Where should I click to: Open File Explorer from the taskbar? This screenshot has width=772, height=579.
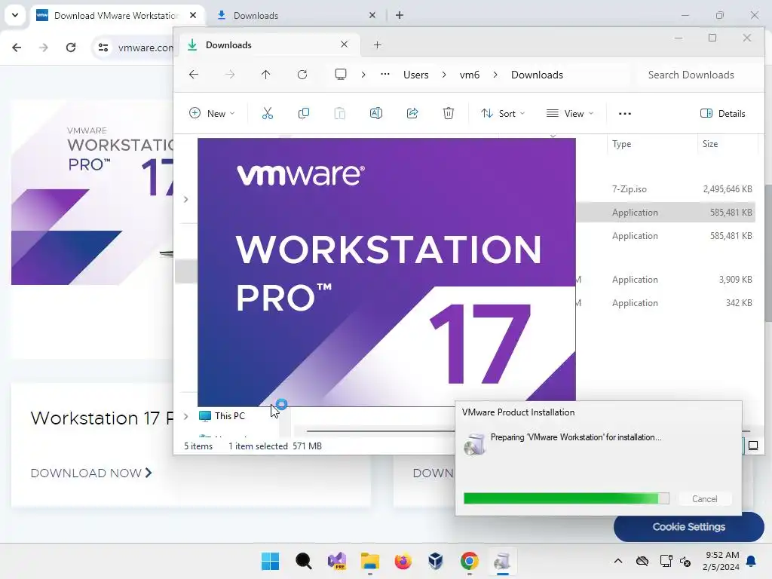tap(369, 561)
